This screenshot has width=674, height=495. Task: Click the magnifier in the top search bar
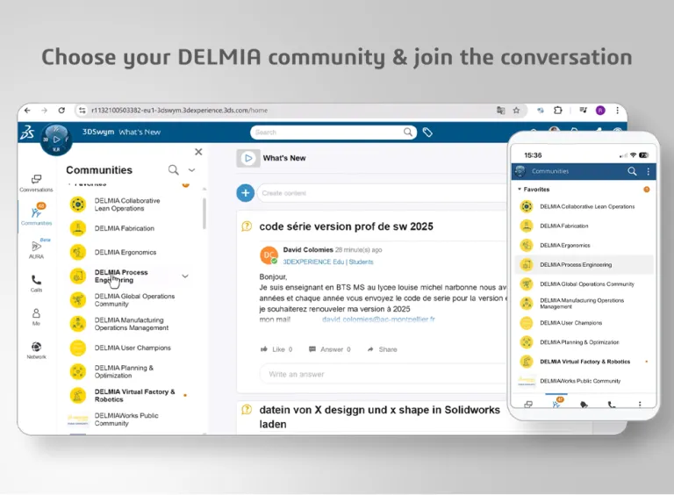point(407,133)
